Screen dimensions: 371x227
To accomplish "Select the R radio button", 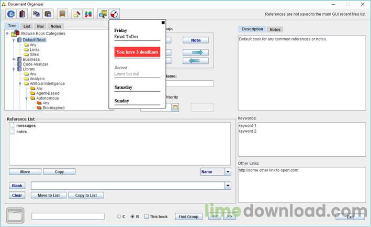I will pyautogui.click(x=132, y=217).
